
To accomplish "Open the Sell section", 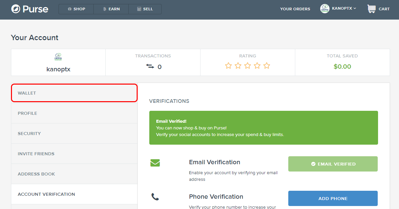I will pyautogui.click(x=145, y=9).
